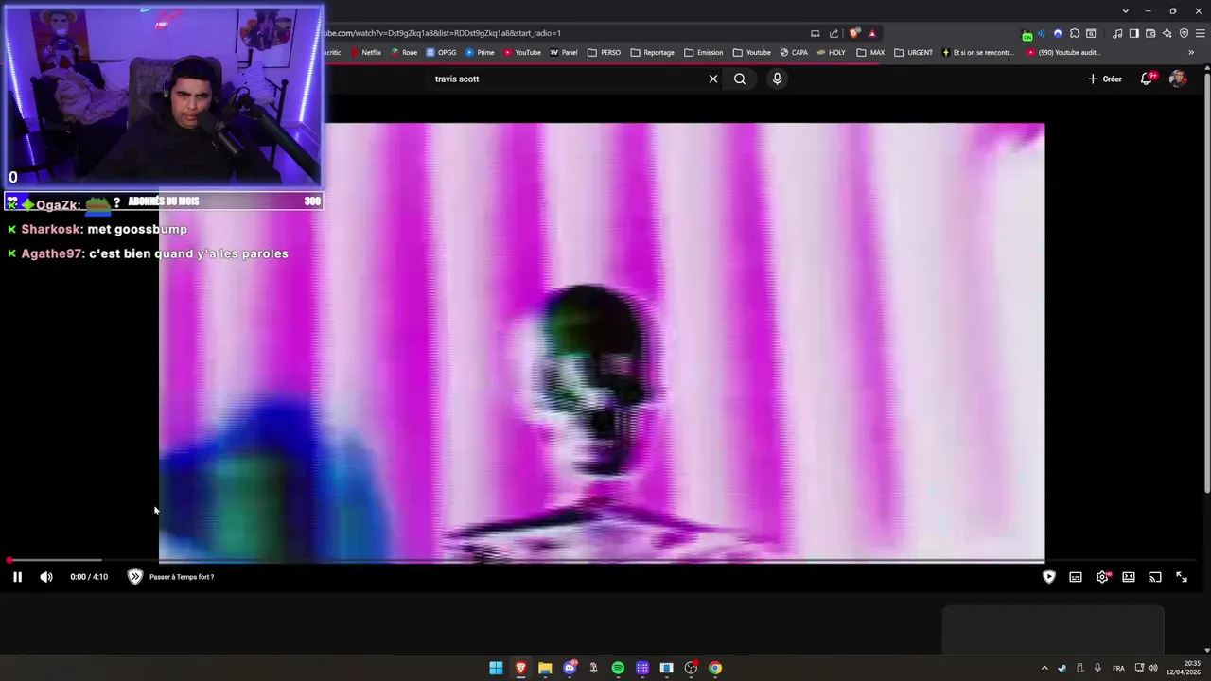Open the clock showing 20:35
Screen dimensions: 1211x681
[1184, 668]
